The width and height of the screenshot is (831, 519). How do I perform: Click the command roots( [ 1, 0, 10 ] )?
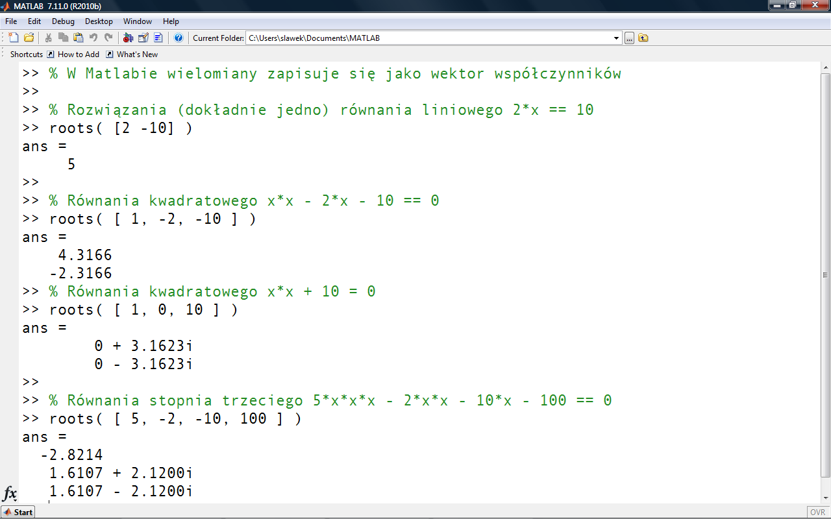point(143,310)
